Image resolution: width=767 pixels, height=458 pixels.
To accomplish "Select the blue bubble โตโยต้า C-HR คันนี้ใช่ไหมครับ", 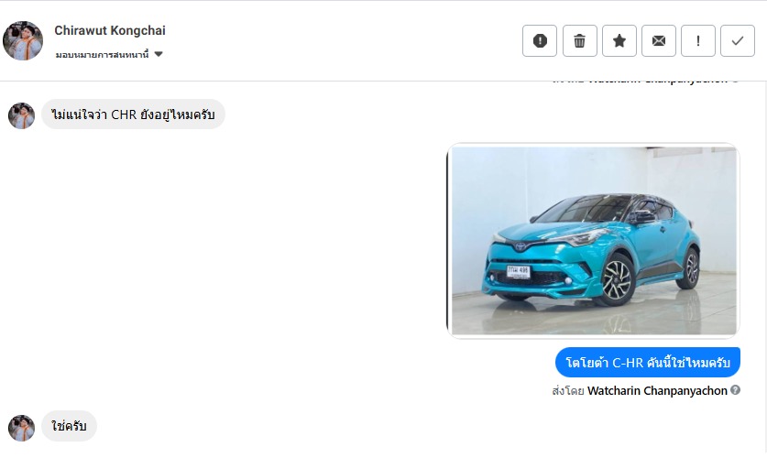I will [648, 362].
